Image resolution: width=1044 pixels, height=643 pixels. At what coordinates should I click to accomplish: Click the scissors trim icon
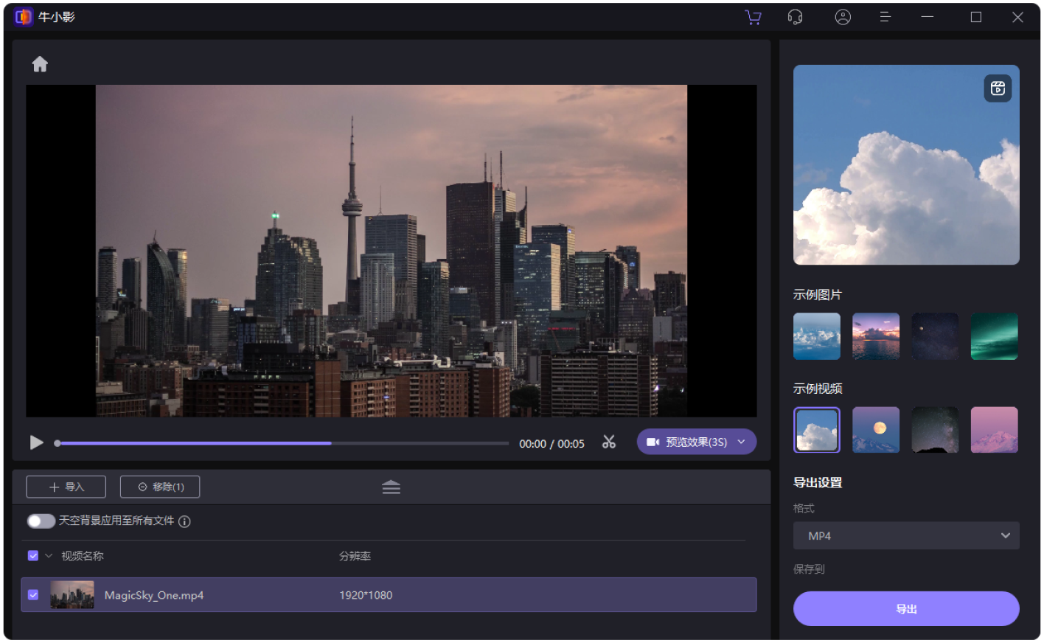[x=608, y=442]
